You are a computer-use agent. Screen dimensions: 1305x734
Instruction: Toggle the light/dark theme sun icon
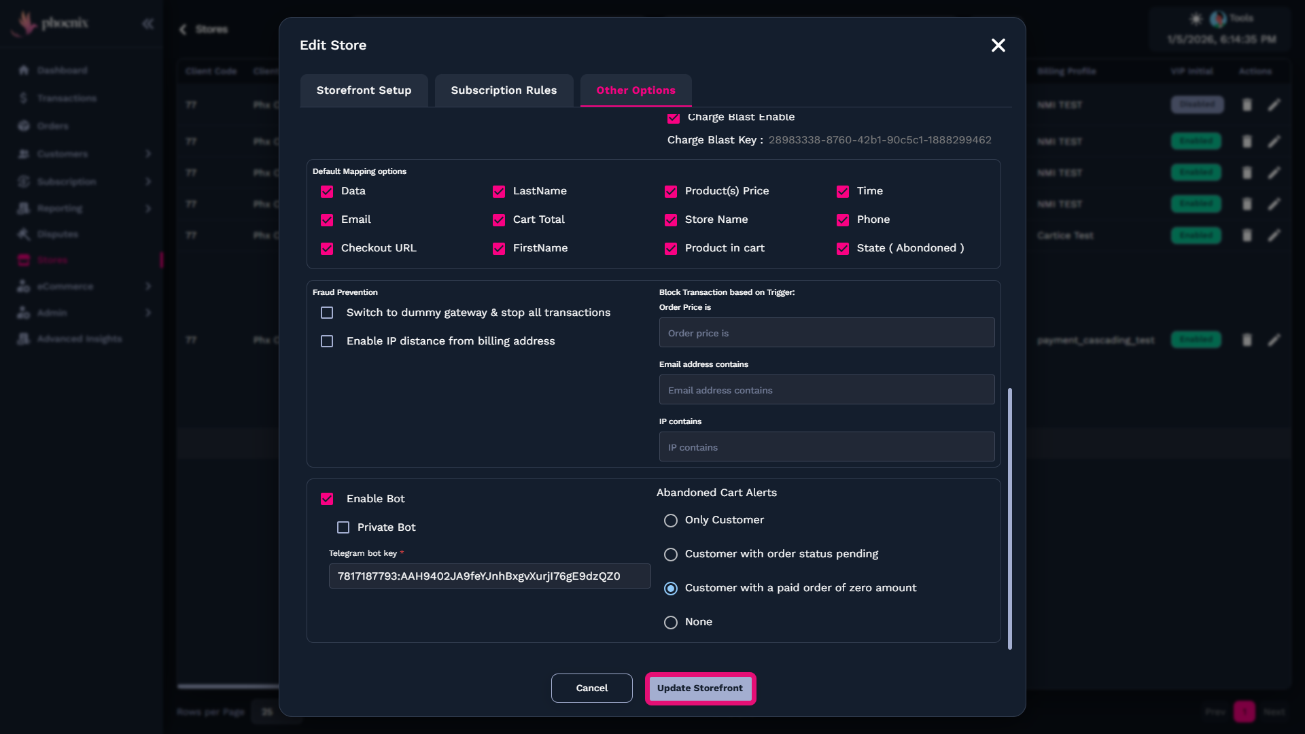click(1196, 18)
